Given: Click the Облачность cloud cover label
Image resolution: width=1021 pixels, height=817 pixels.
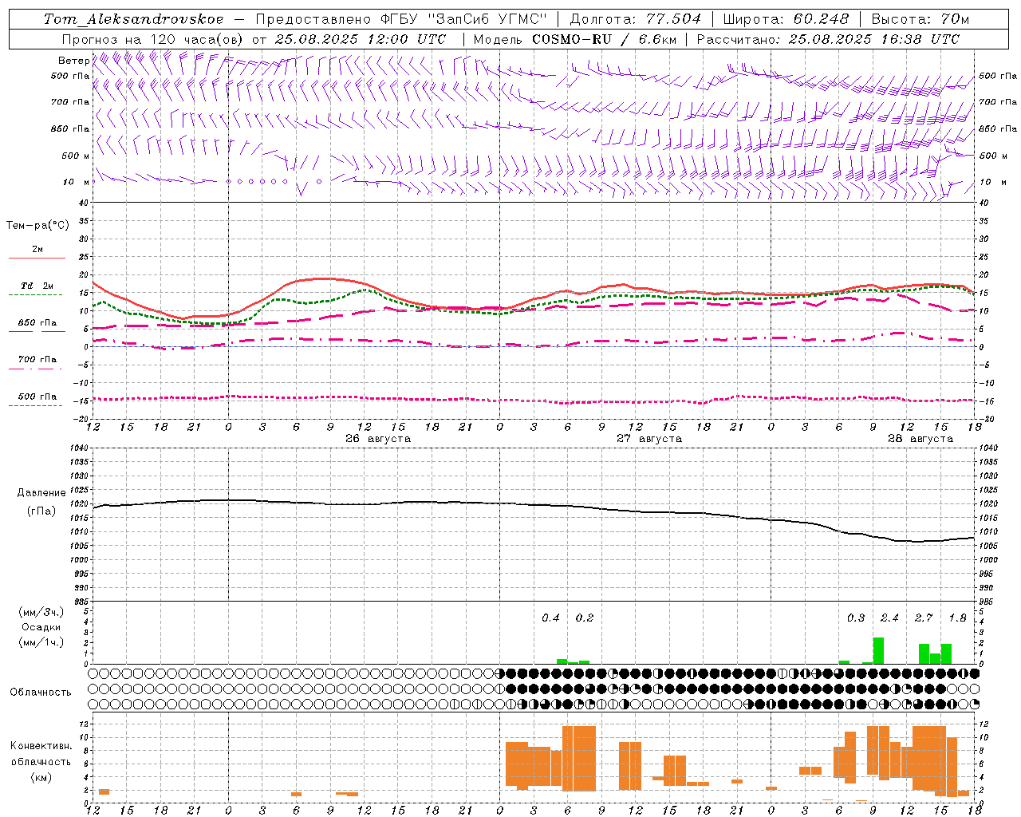Looking at the screenshot, I should click(41, 693).
